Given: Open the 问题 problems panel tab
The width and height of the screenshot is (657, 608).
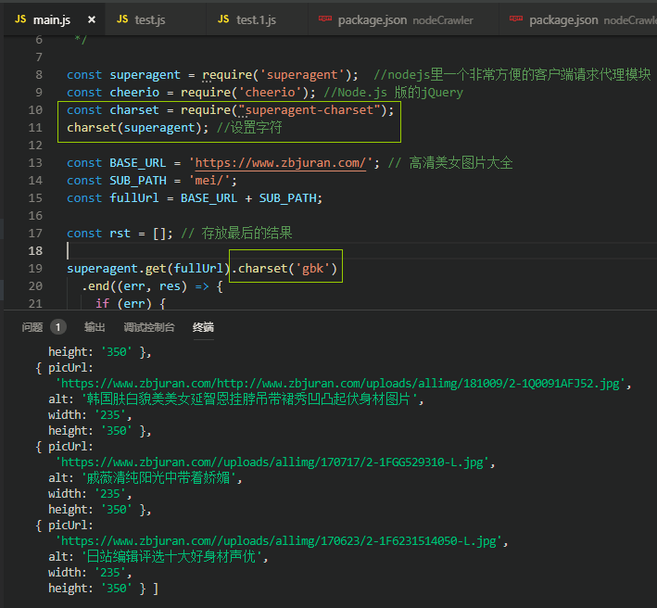Looking at the screenshot, I should (32, 327).
